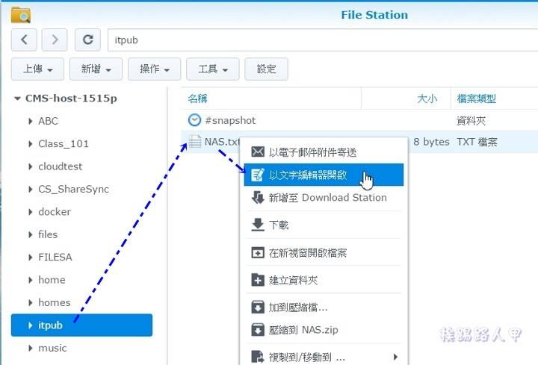Viewport: 538px width, 365px height.
Task: Click the 資料夾 type cell of #snapshot
Action: coord(471,120)
